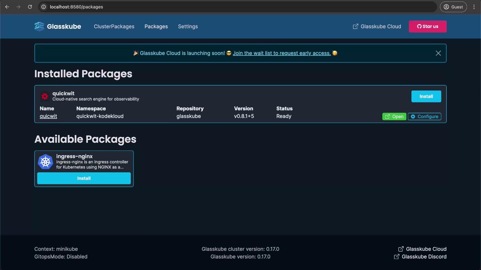
Task: Click the ingress-nginx package title
Action: point(74,156)
